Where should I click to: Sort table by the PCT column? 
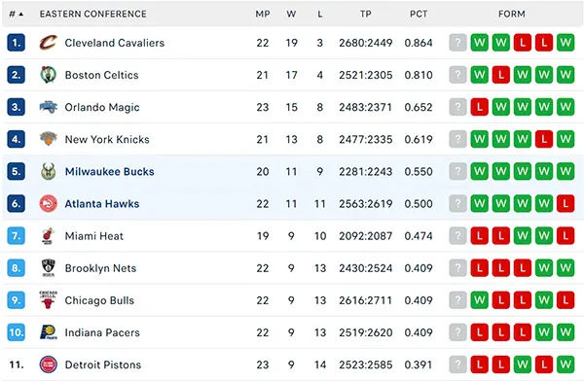419,15
